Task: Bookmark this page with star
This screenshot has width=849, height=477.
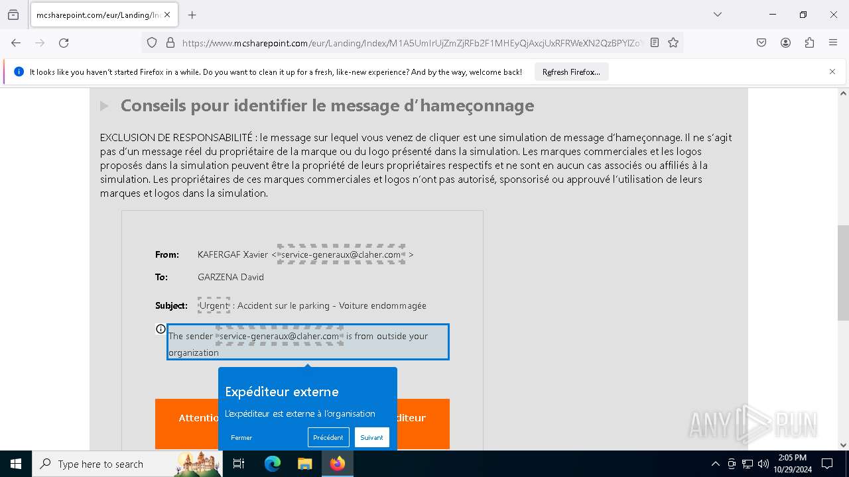Action: pyautogui.click(x=673, y=42)
